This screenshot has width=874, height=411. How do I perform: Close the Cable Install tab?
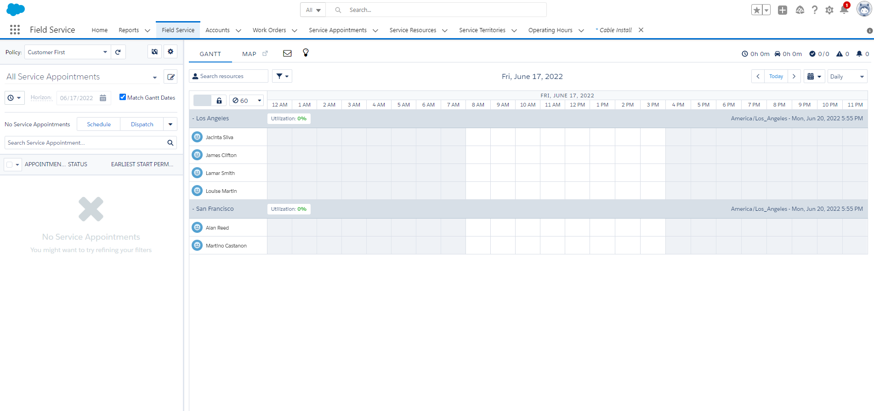641,30
